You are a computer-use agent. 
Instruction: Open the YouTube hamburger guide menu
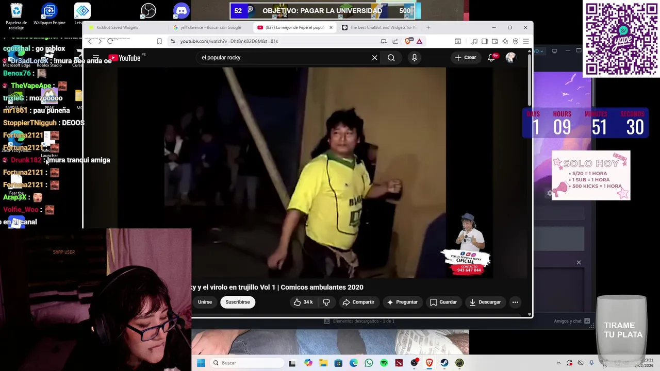(96, 58)
